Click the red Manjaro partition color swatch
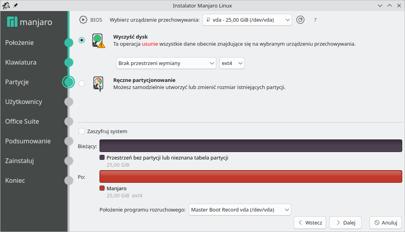The width and height of the screenshot is (405, 232). pos(102,188)
